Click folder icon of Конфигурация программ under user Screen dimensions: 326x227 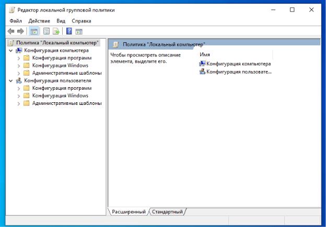pos(27,88)
